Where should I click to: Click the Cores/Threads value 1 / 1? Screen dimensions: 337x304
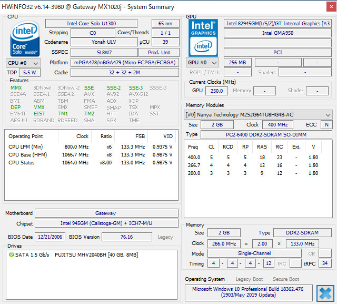click(165, 33)
